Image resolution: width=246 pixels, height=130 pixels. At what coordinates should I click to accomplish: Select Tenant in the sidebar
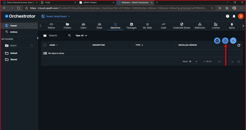(19, 26)
